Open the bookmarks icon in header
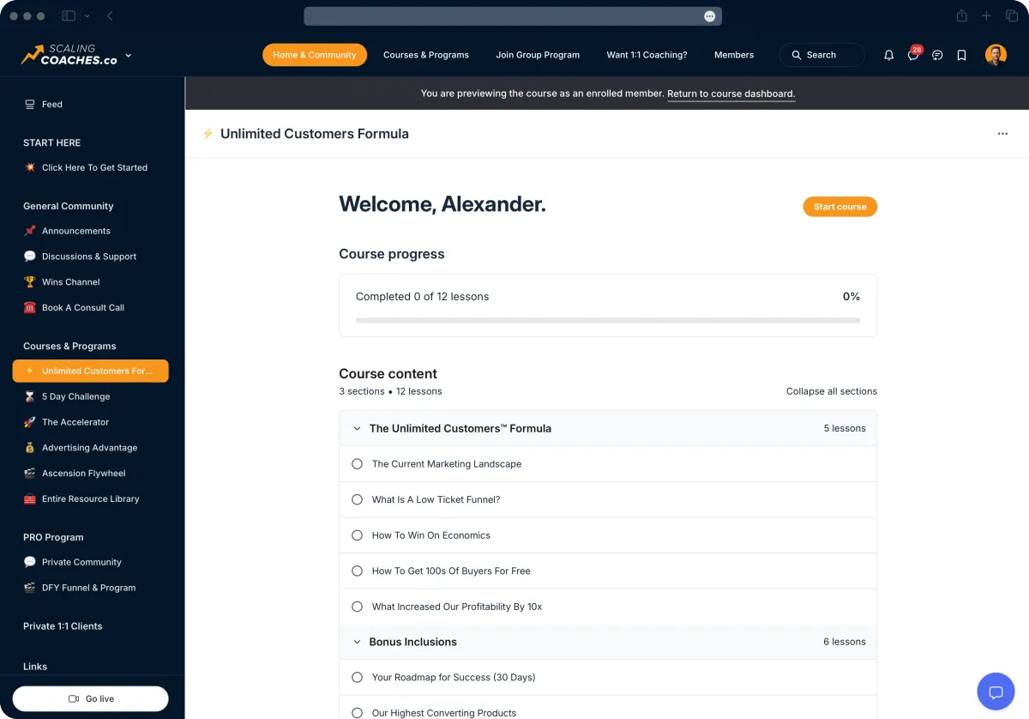Viewport: 1029px width, 719px height. (961, 55)
